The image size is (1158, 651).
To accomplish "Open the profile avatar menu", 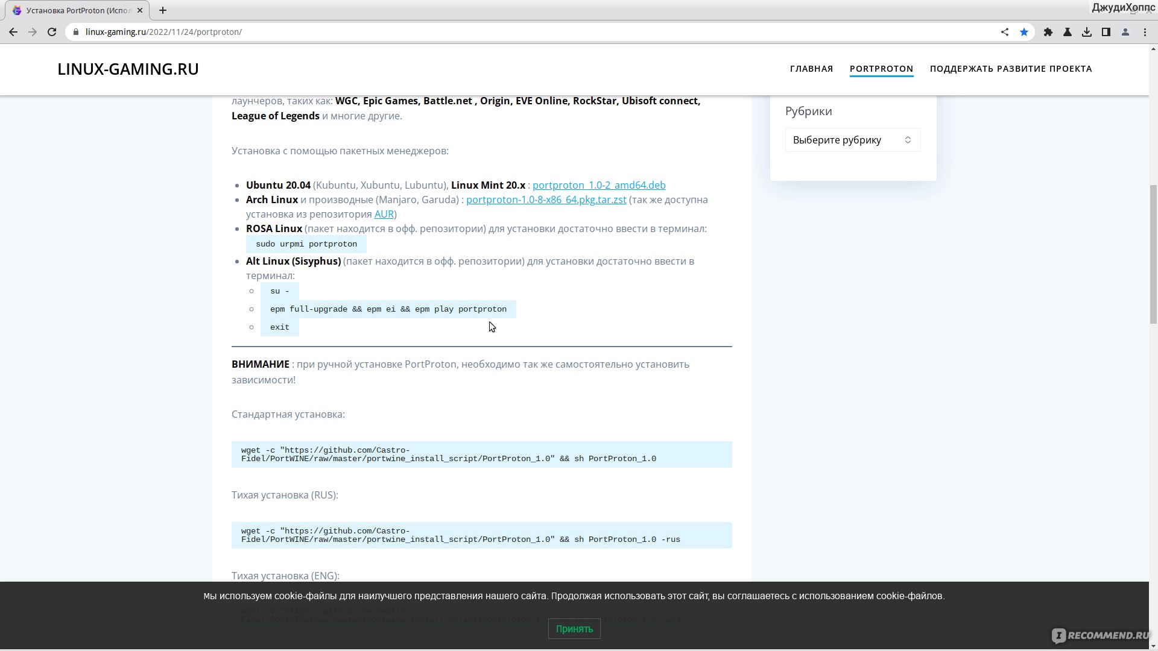I will (x=1125, y=32).
